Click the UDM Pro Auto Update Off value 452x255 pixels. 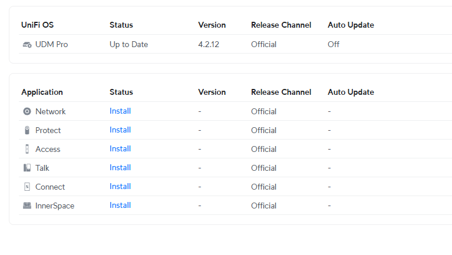(x=334, y=44)
